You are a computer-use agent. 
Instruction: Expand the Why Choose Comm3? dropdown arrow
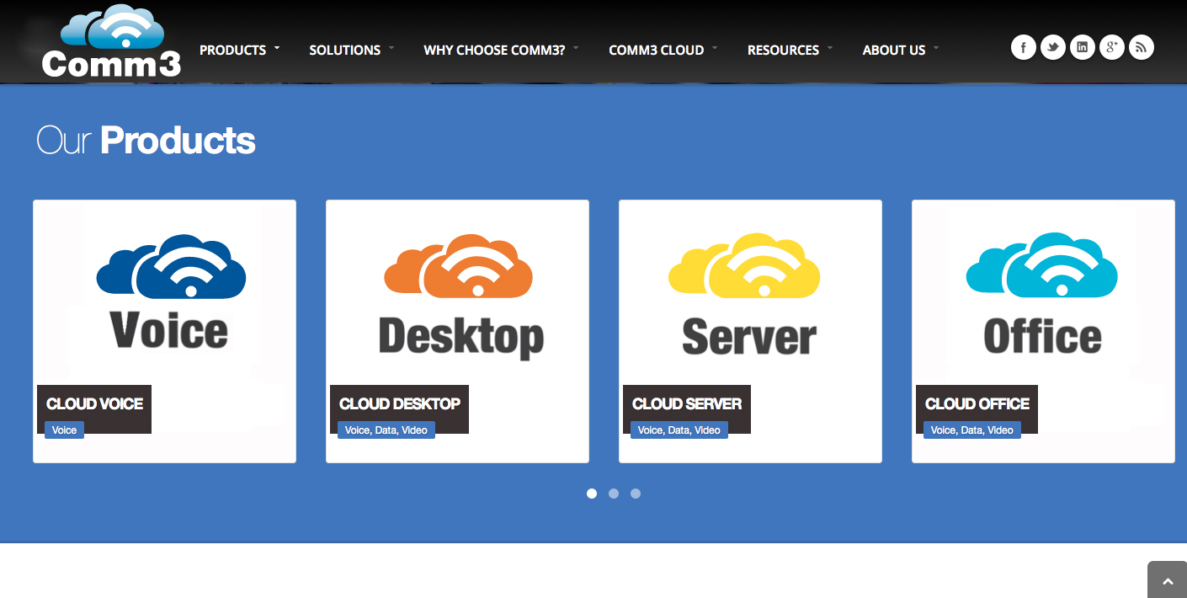[x=577, y=48]
